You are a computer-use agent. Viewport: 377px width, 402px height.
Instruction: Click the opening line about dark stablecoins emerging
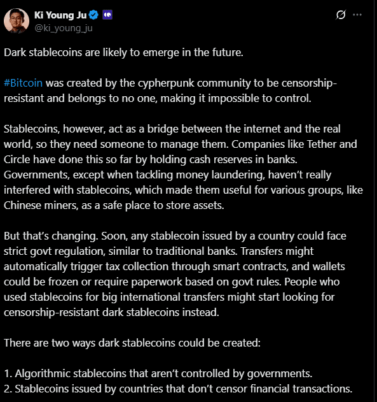[123, 52]
